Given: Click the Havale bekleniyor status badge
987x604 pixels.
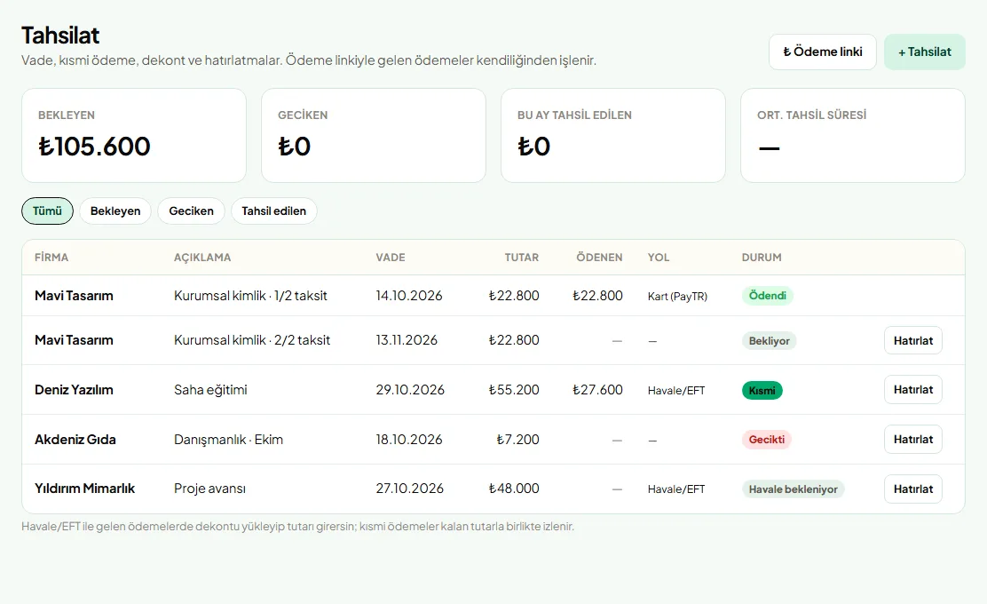Looking at the screenshot, I should pyautogui.click(x=794, y=489).
